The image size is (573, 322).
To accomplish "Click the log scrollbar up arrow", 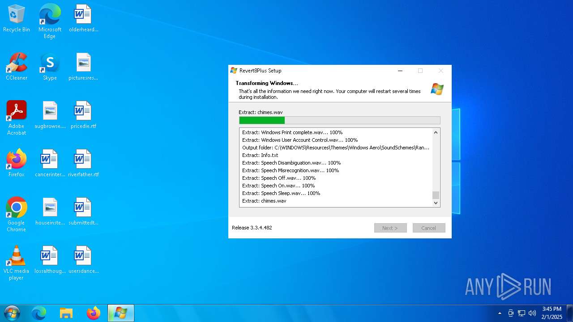I will pos(436,132).
